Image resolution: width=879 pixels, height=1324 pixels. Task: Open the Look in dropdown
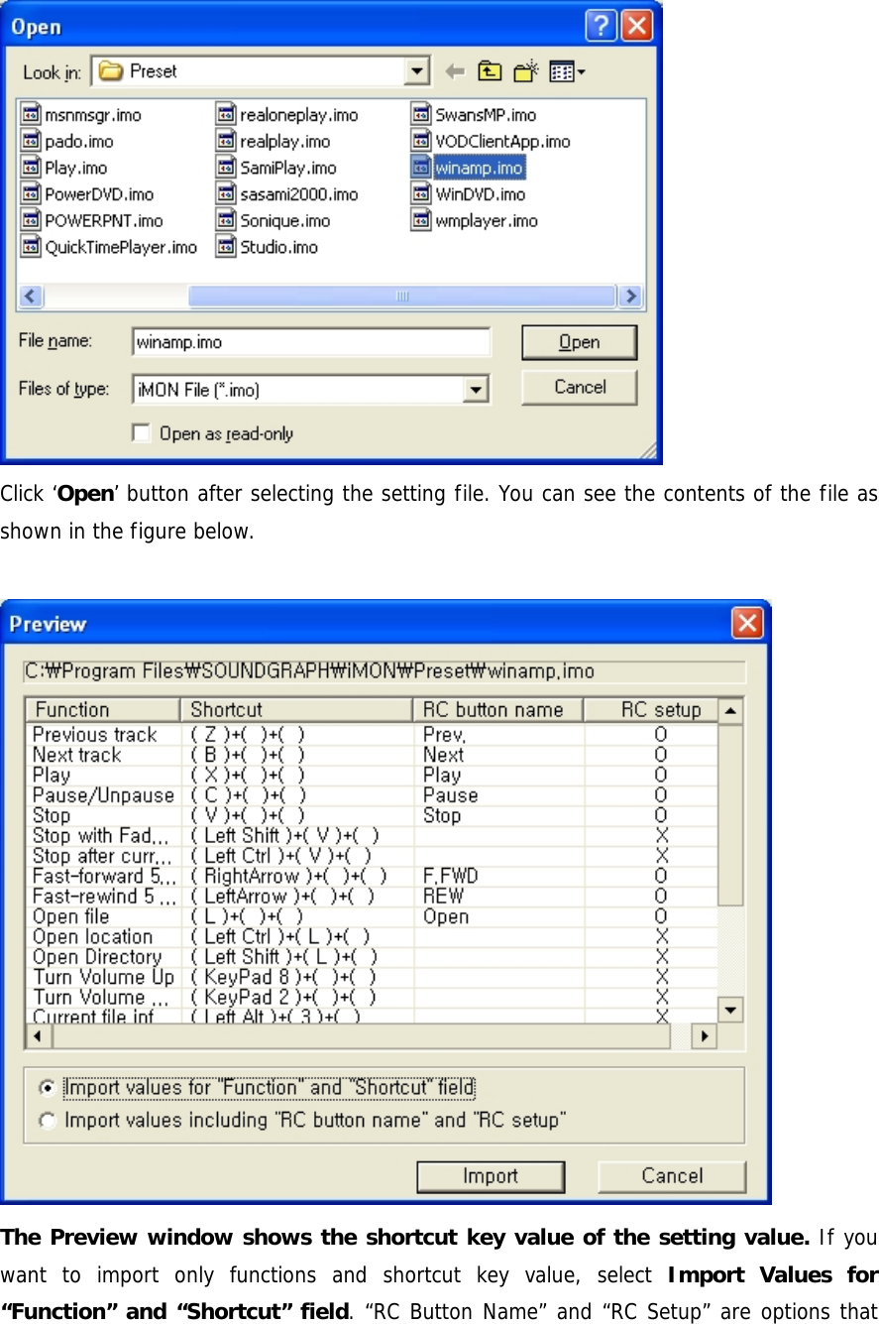coord(418,70)
